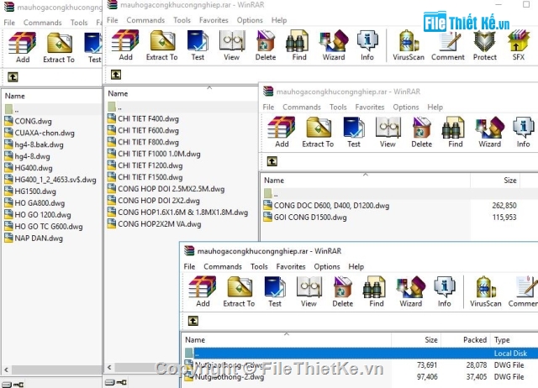Click up-folder icon in the top WinRAR window

pyautogui.click(x=116, y=75)
